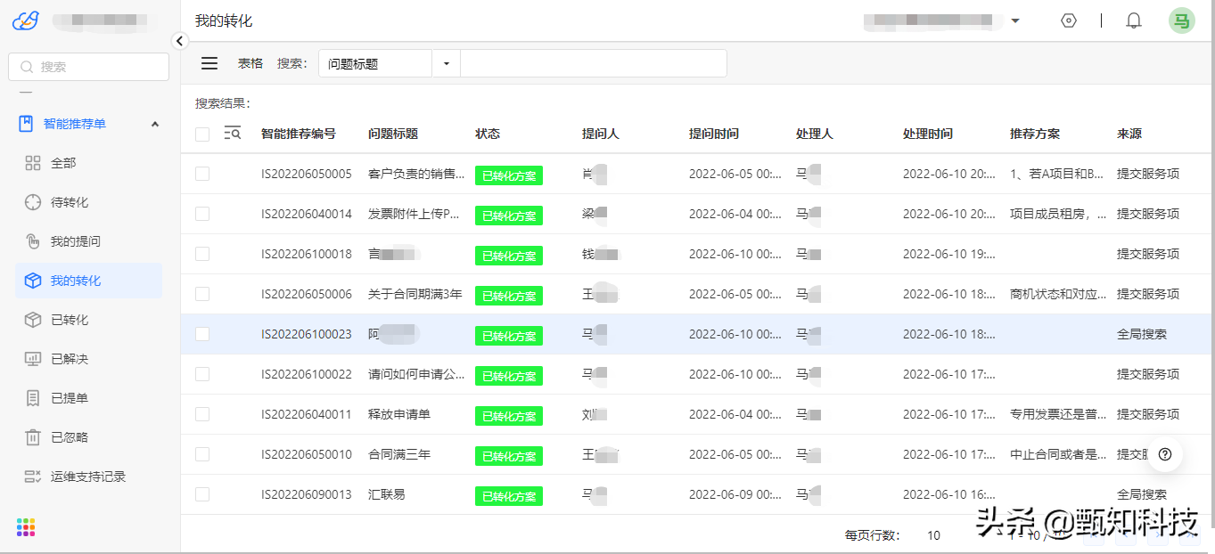Viewport: 1215px width, 554px height.
Task: Check the row IS202206040014
Action: (x=202, y=214)
